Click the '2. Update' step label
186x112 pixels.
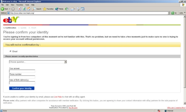point(22,28)
